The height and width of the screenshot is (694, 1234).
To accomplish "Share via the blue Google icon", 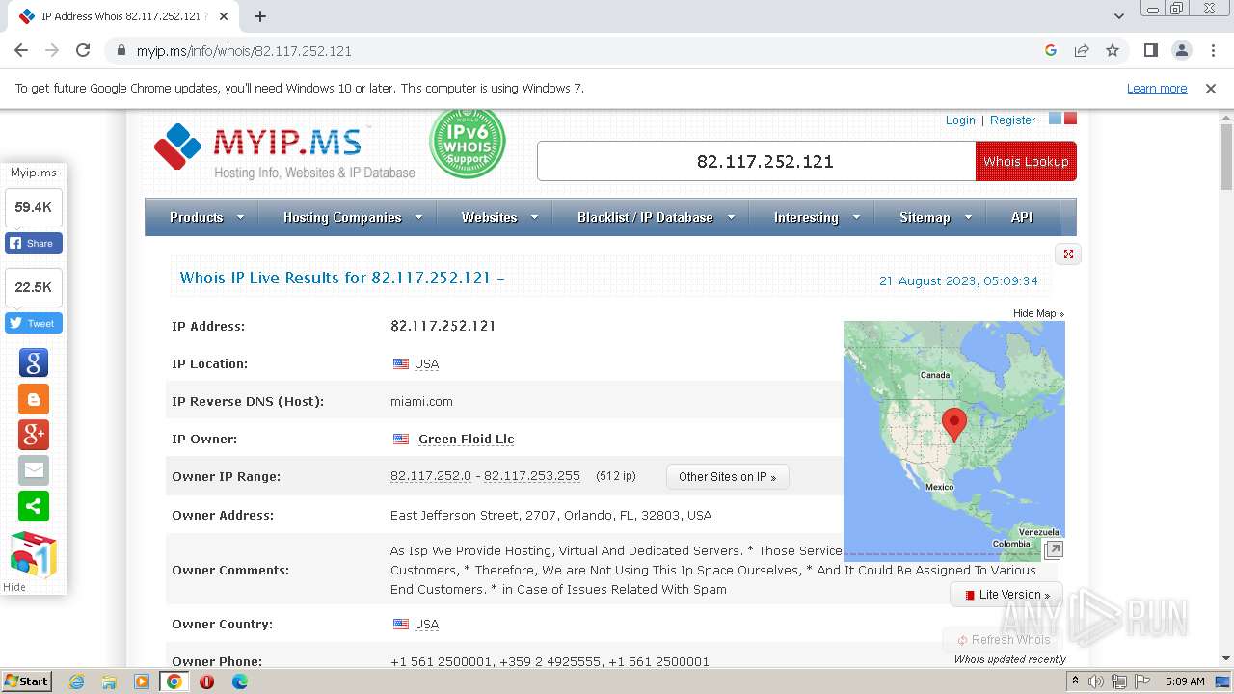I will click(34, 362).
